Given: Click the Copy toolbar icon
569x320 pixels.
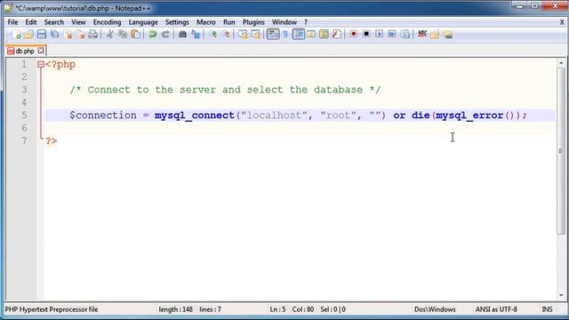Looking at the screenshot, I should pos(123,35).
